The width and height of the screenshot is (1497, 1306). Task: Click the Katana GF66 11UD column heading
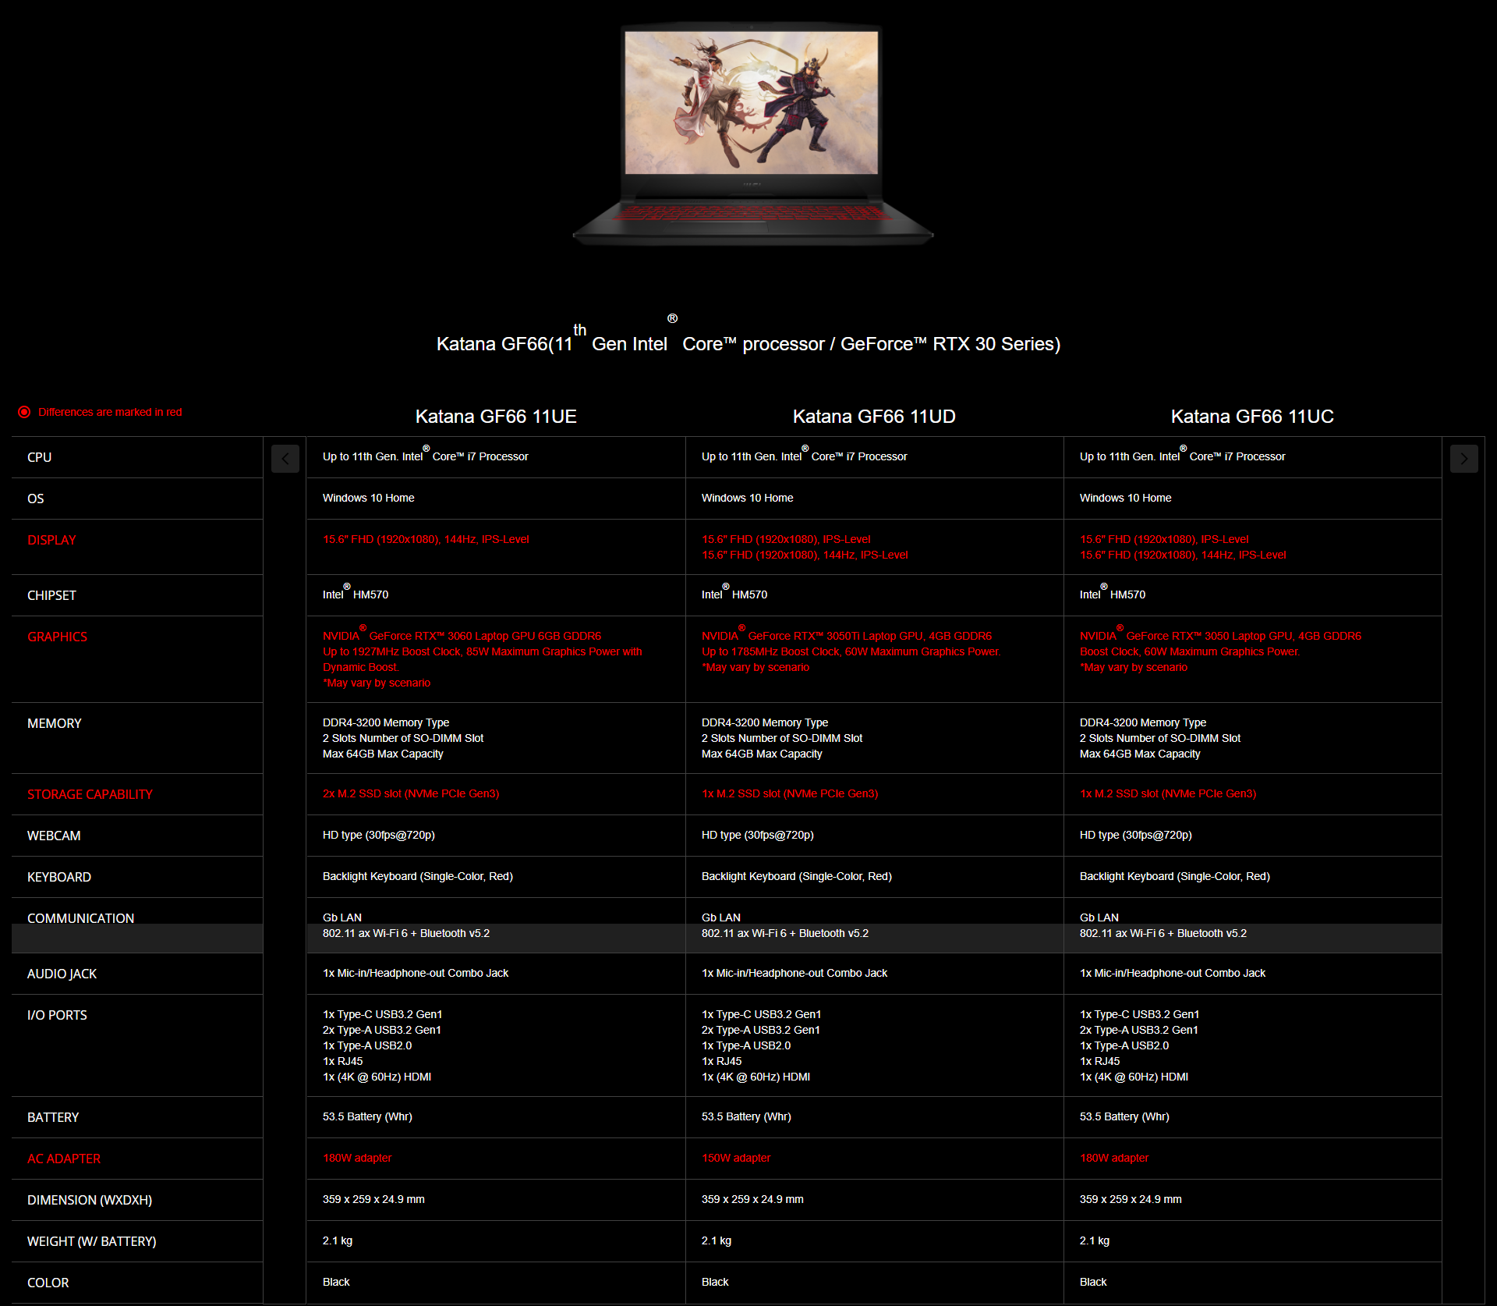874,417
